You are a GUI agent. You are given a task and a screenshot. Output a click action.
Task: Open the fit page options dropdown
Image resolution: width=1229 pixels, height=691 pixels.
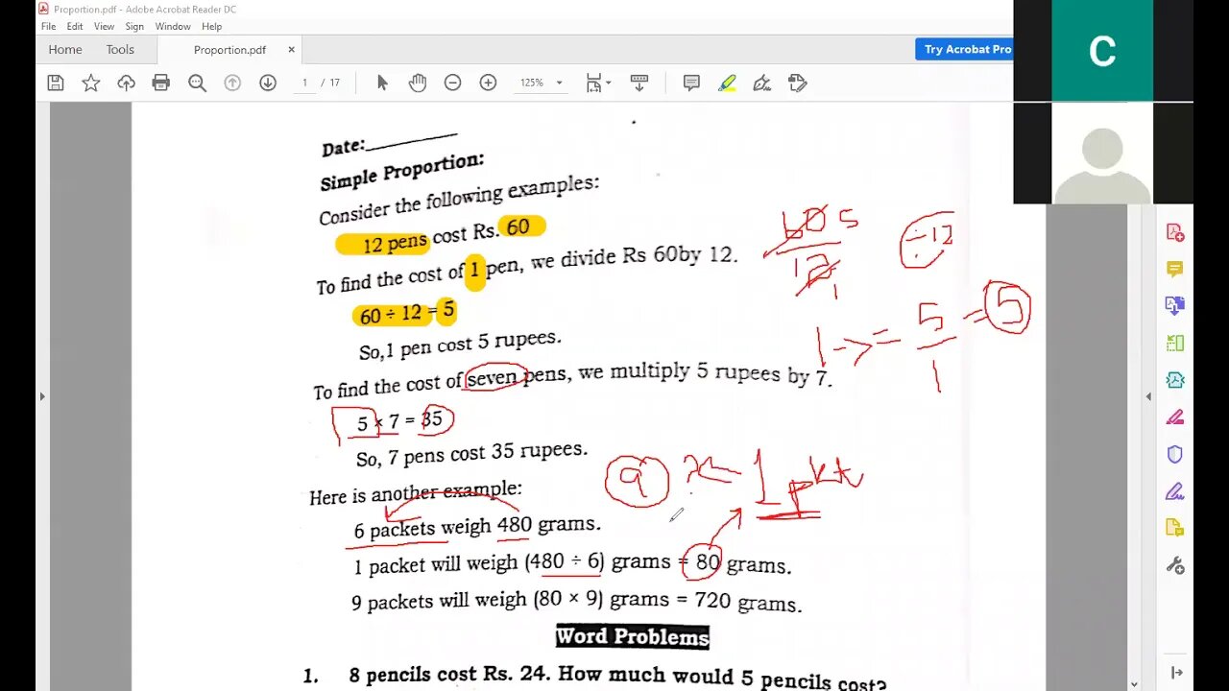tap(598, 83)
